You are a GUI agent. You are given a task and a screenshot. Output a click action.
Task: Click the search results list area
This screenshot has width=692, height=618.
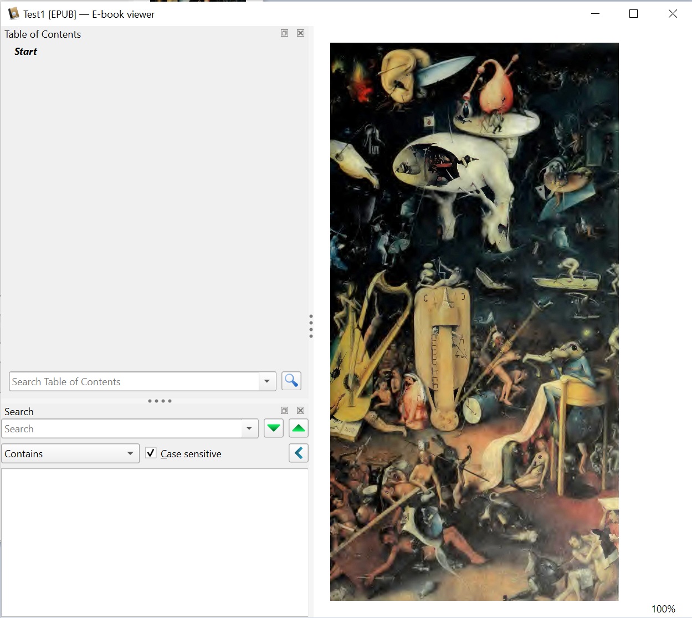click(155, 542)
